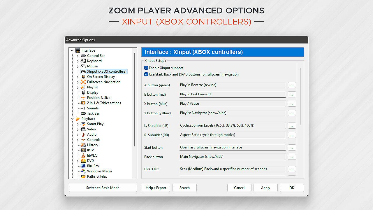Image resolution: width=373 pixels, height=210 pixels.
Task: Click the settings panel vertical scrollbar
Action: point(300,96)
